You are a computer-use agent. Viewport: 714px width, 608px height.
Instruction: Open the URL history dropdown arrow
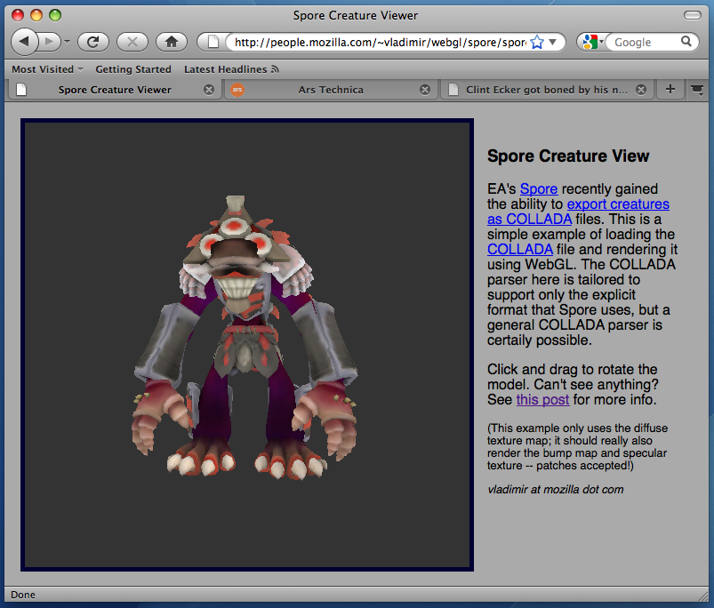tap(553, 42)
